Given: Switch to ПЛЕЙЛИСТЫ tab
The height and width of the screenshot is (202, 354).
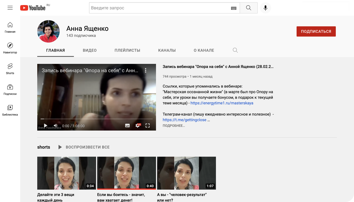Looking at the screenshot, I should click(127, 50).
